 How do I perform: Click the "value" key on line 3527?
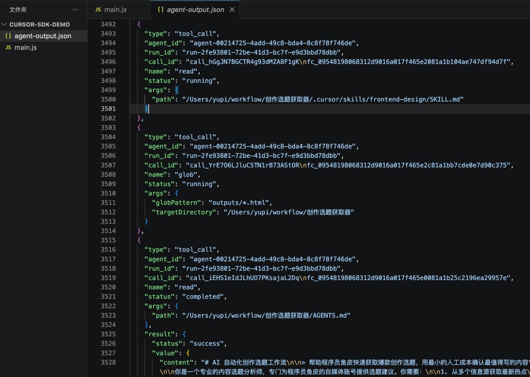165,353
